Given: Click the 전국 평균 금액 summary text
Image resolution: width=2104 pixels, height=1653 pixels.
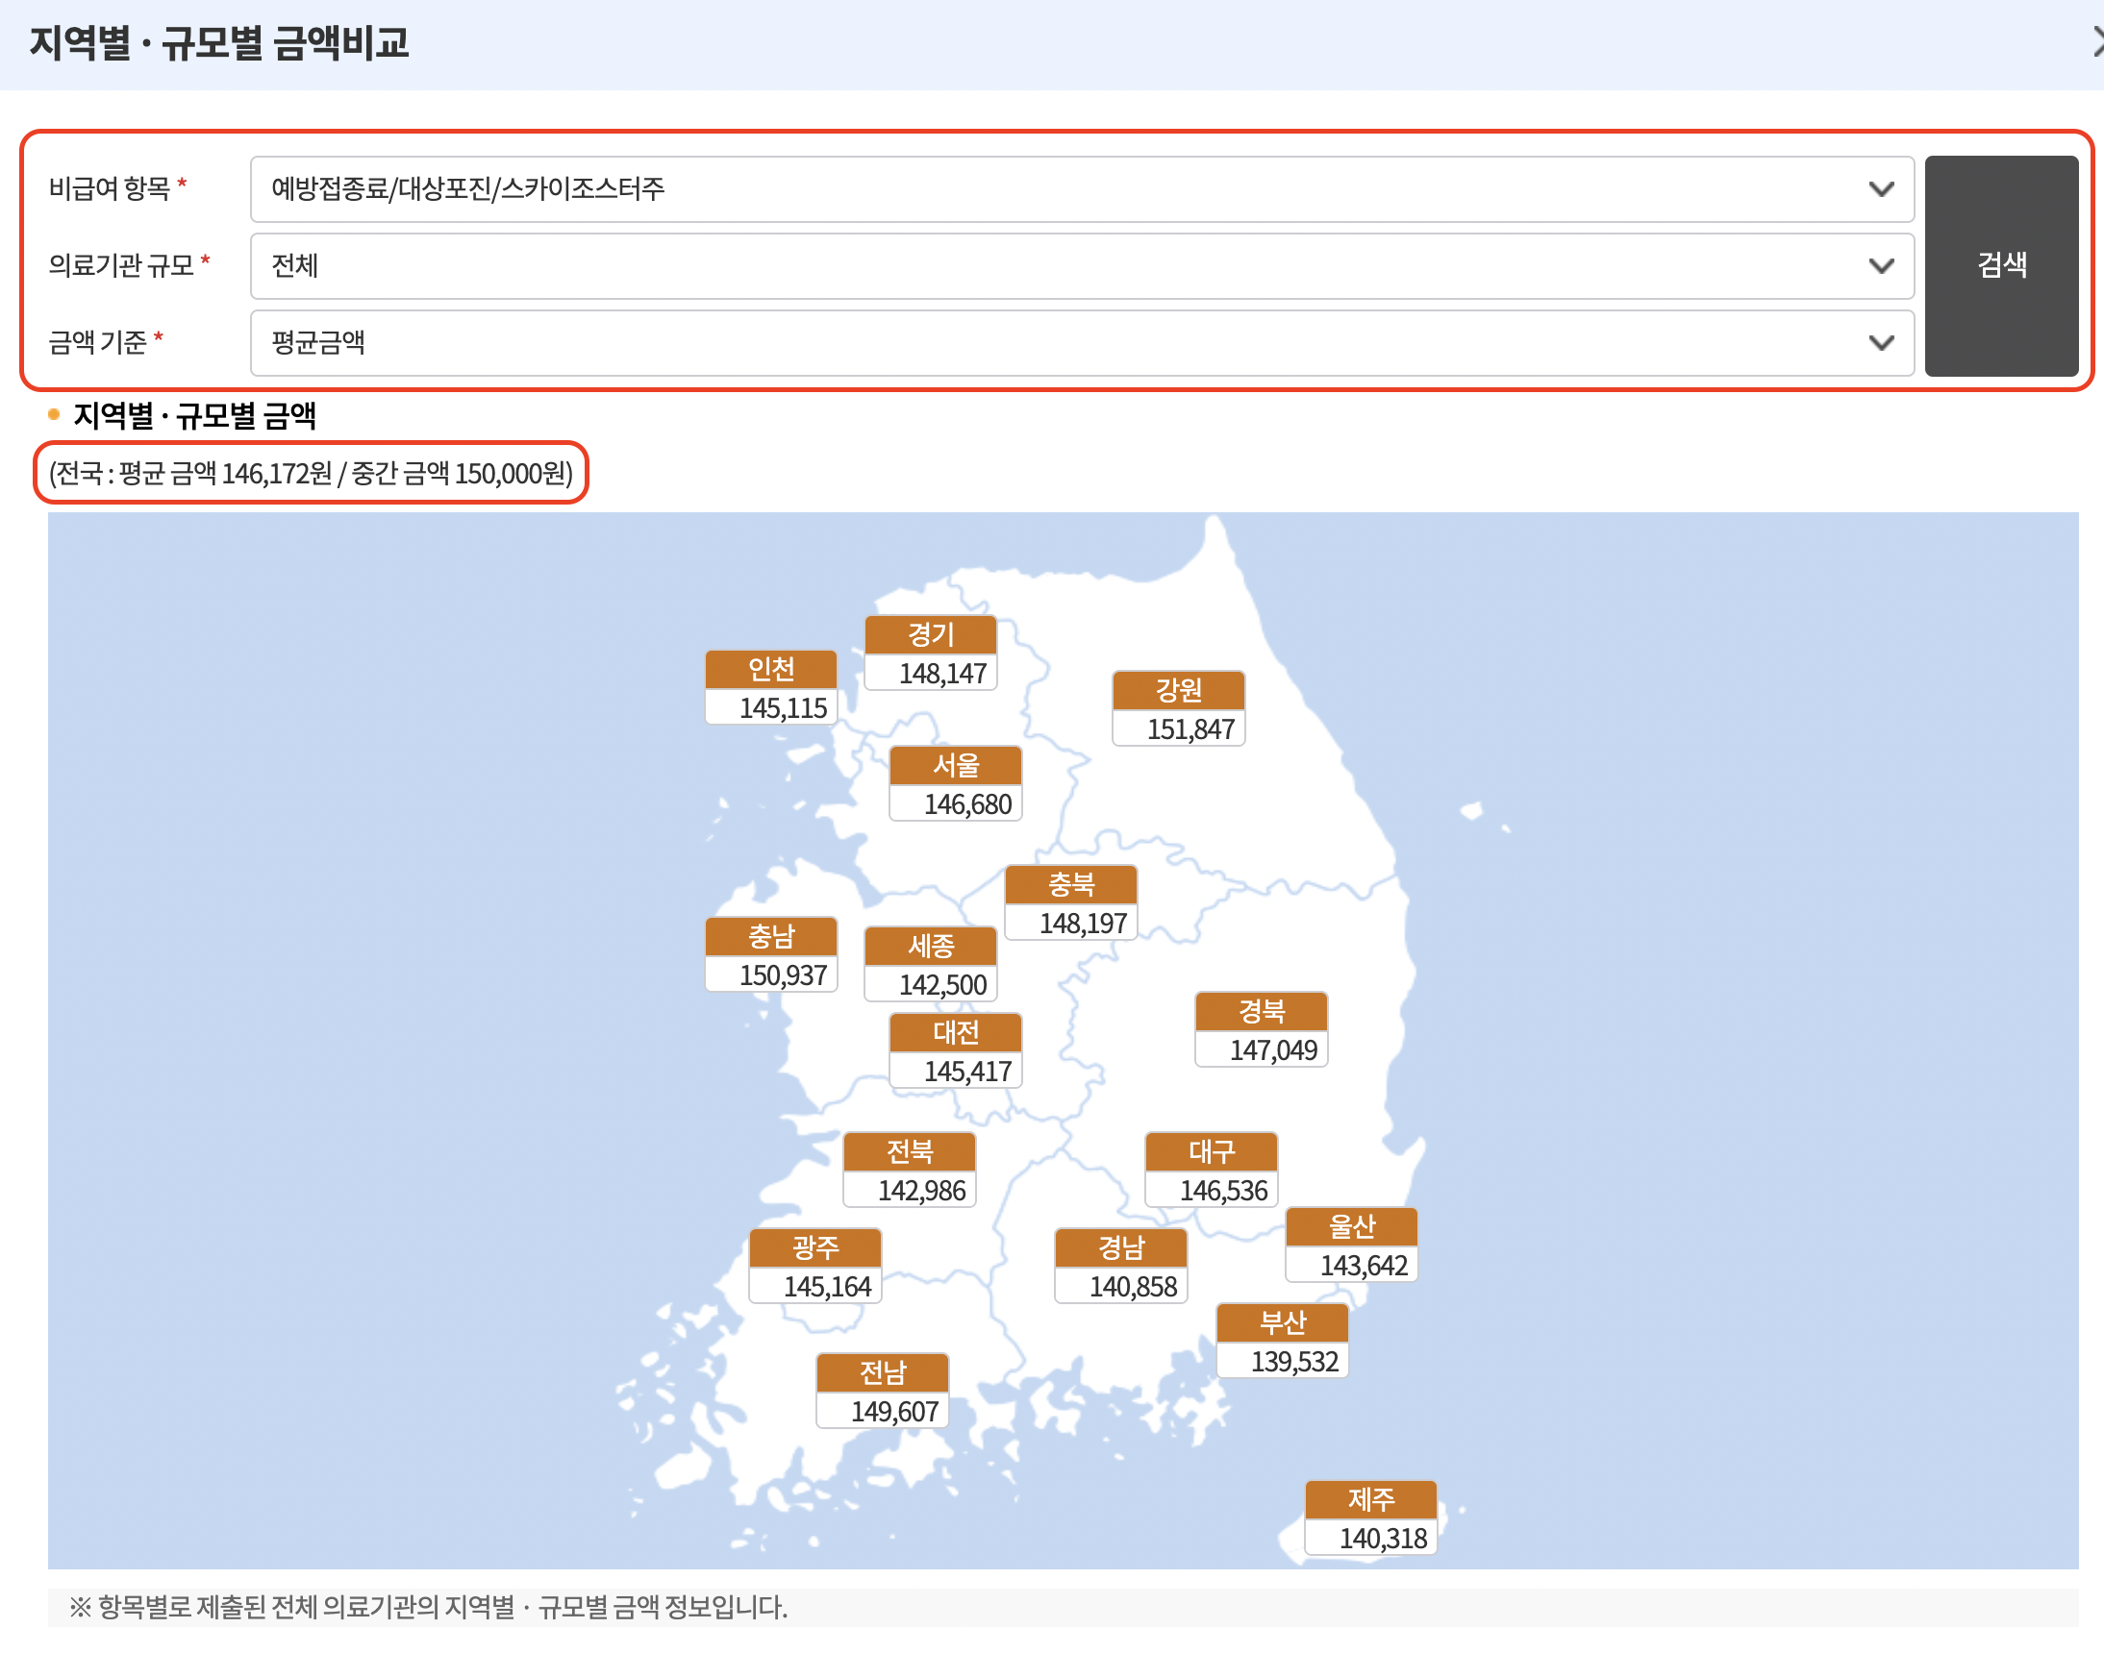Looking at the screenshot, I should pos(310,473).
